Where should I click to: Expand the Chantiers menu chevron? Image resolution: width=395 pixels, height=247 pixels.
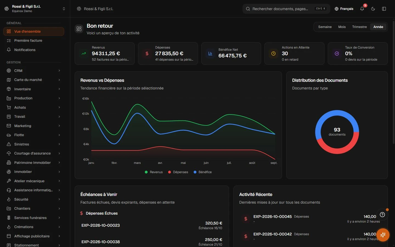(59, 209)
